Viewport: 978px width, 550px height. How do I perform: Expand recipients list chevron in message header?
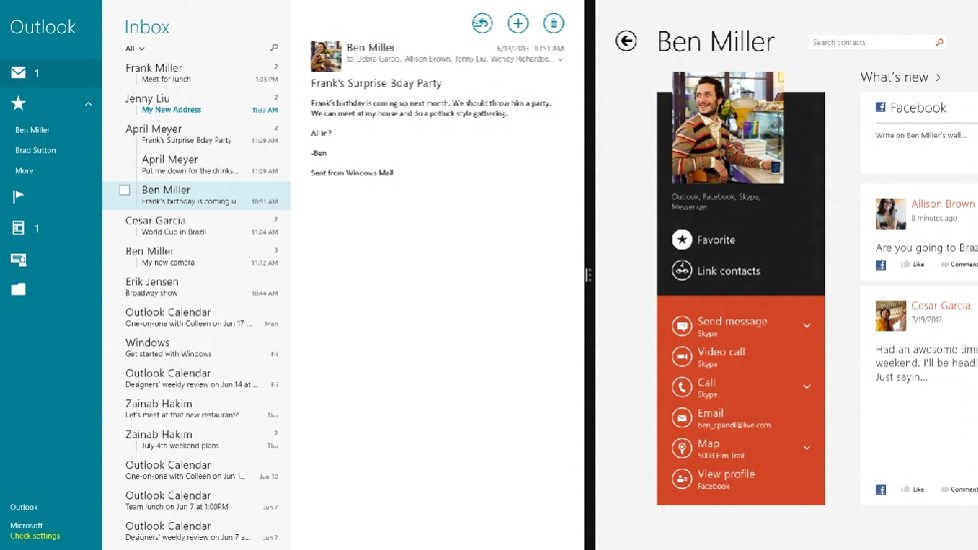coord(560,60)
